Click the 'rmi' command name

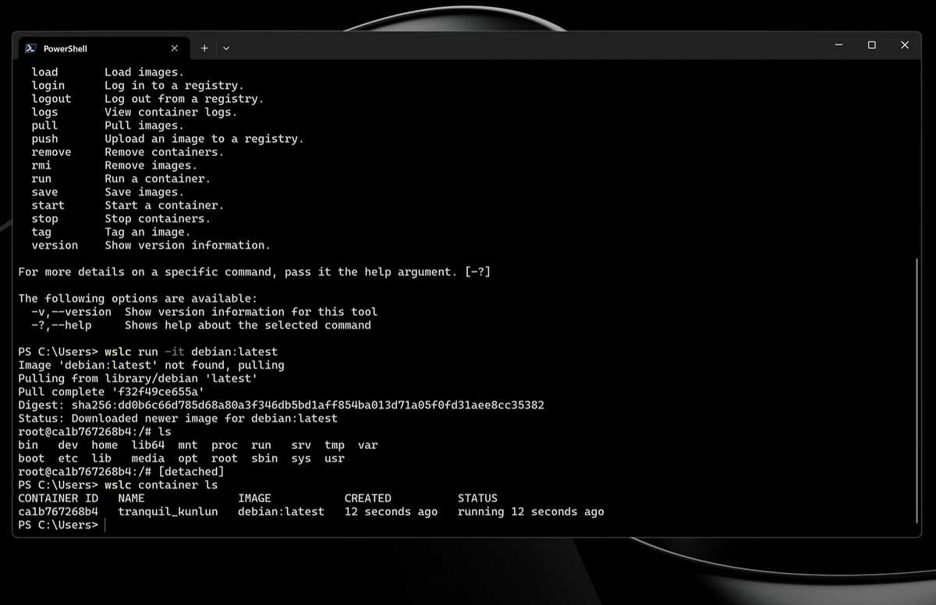41,165
